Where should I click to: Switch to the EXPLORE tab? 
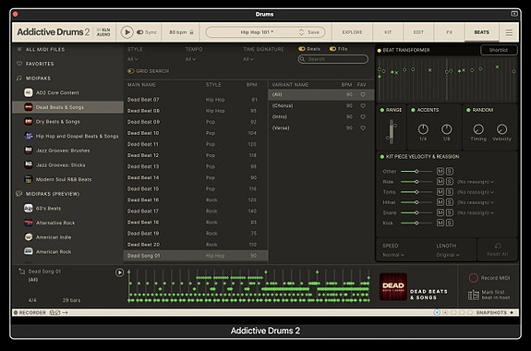click(x=352, y=32)
